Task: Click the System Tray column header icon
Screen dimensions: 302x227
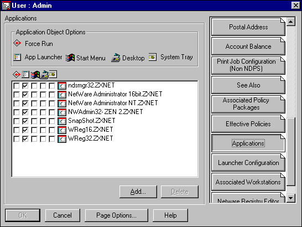Action: coord(53,74)
